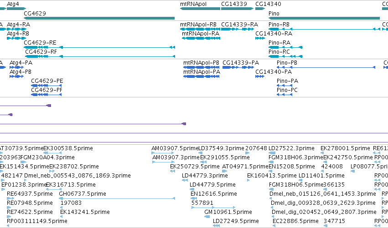Click EST LD37549.3prime
The height and width of the screenshot is (228, 388).
click(222, 148)
